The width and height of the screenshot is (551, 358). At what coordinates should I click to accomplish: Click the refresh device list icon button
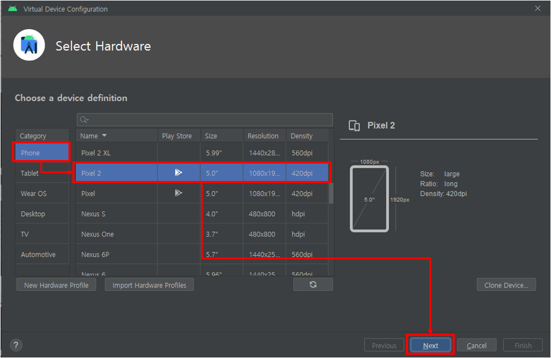313,284
